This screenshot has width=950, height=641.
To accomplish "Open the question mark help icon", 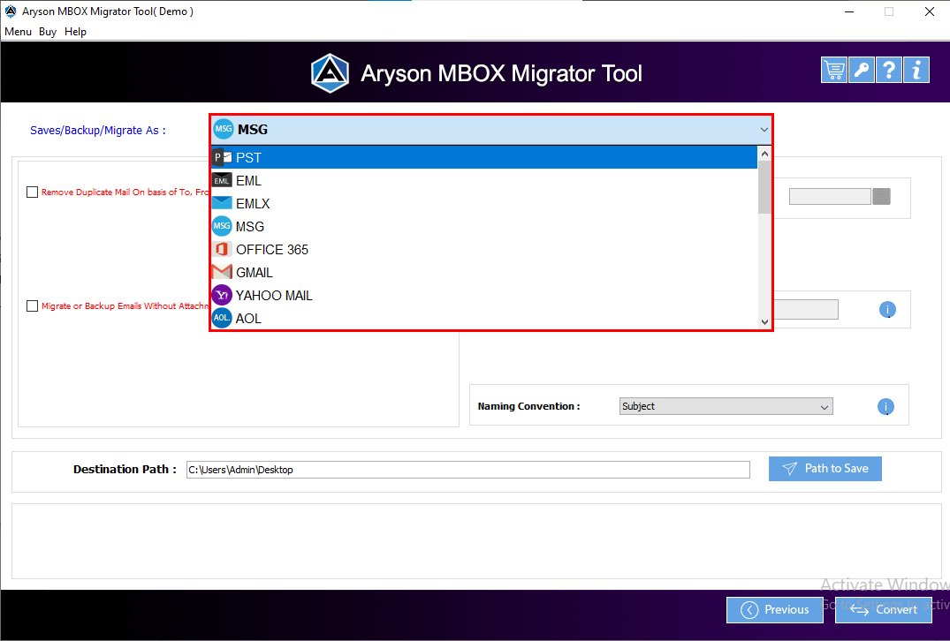I will point(888,70).
